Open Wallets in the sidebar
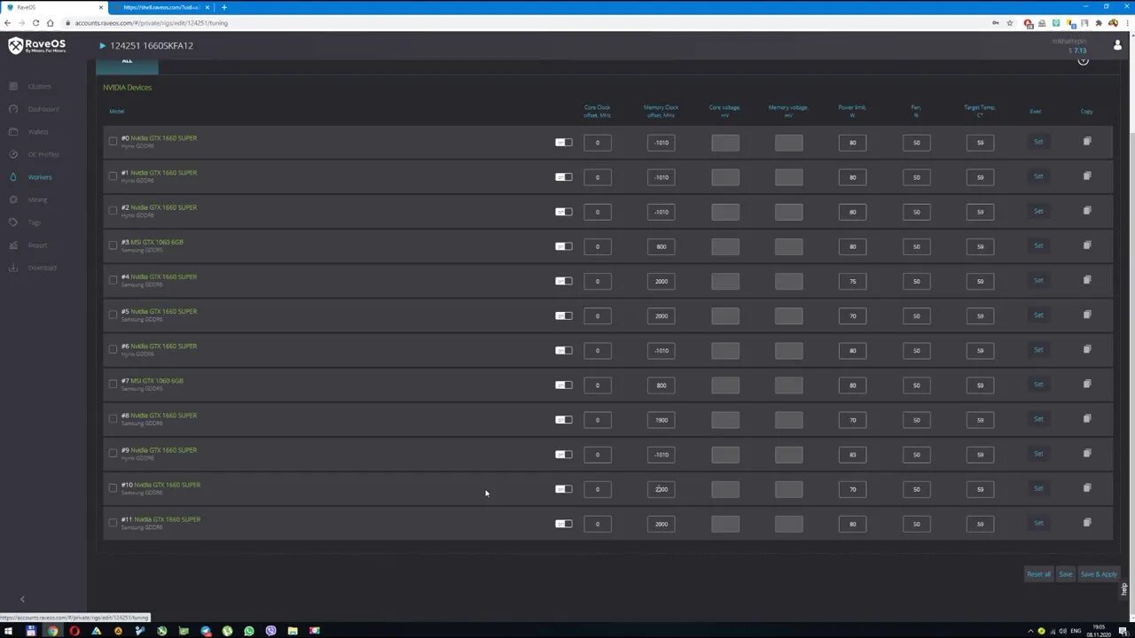 click(38, 132)
